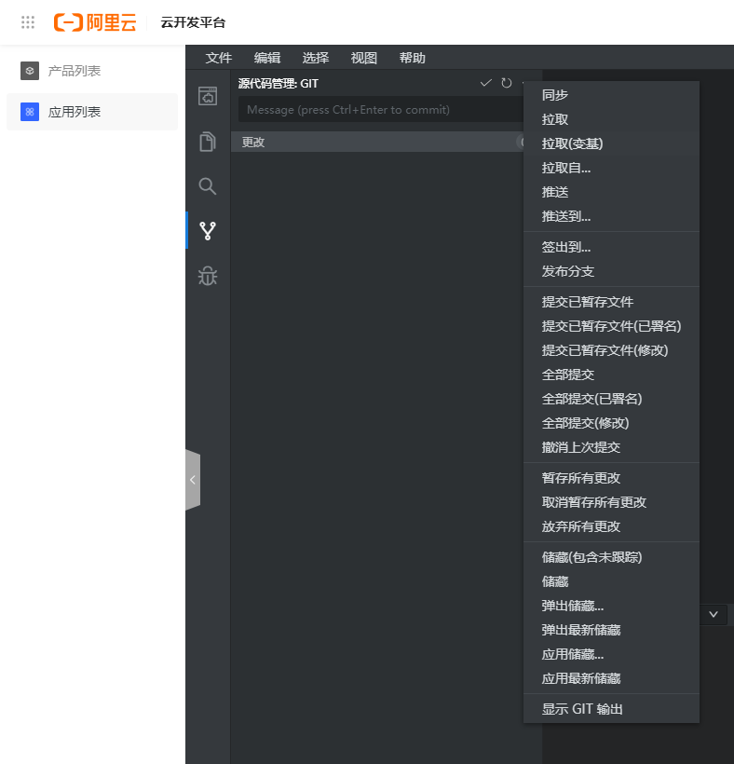Select 签出到... menu entry

611,247
